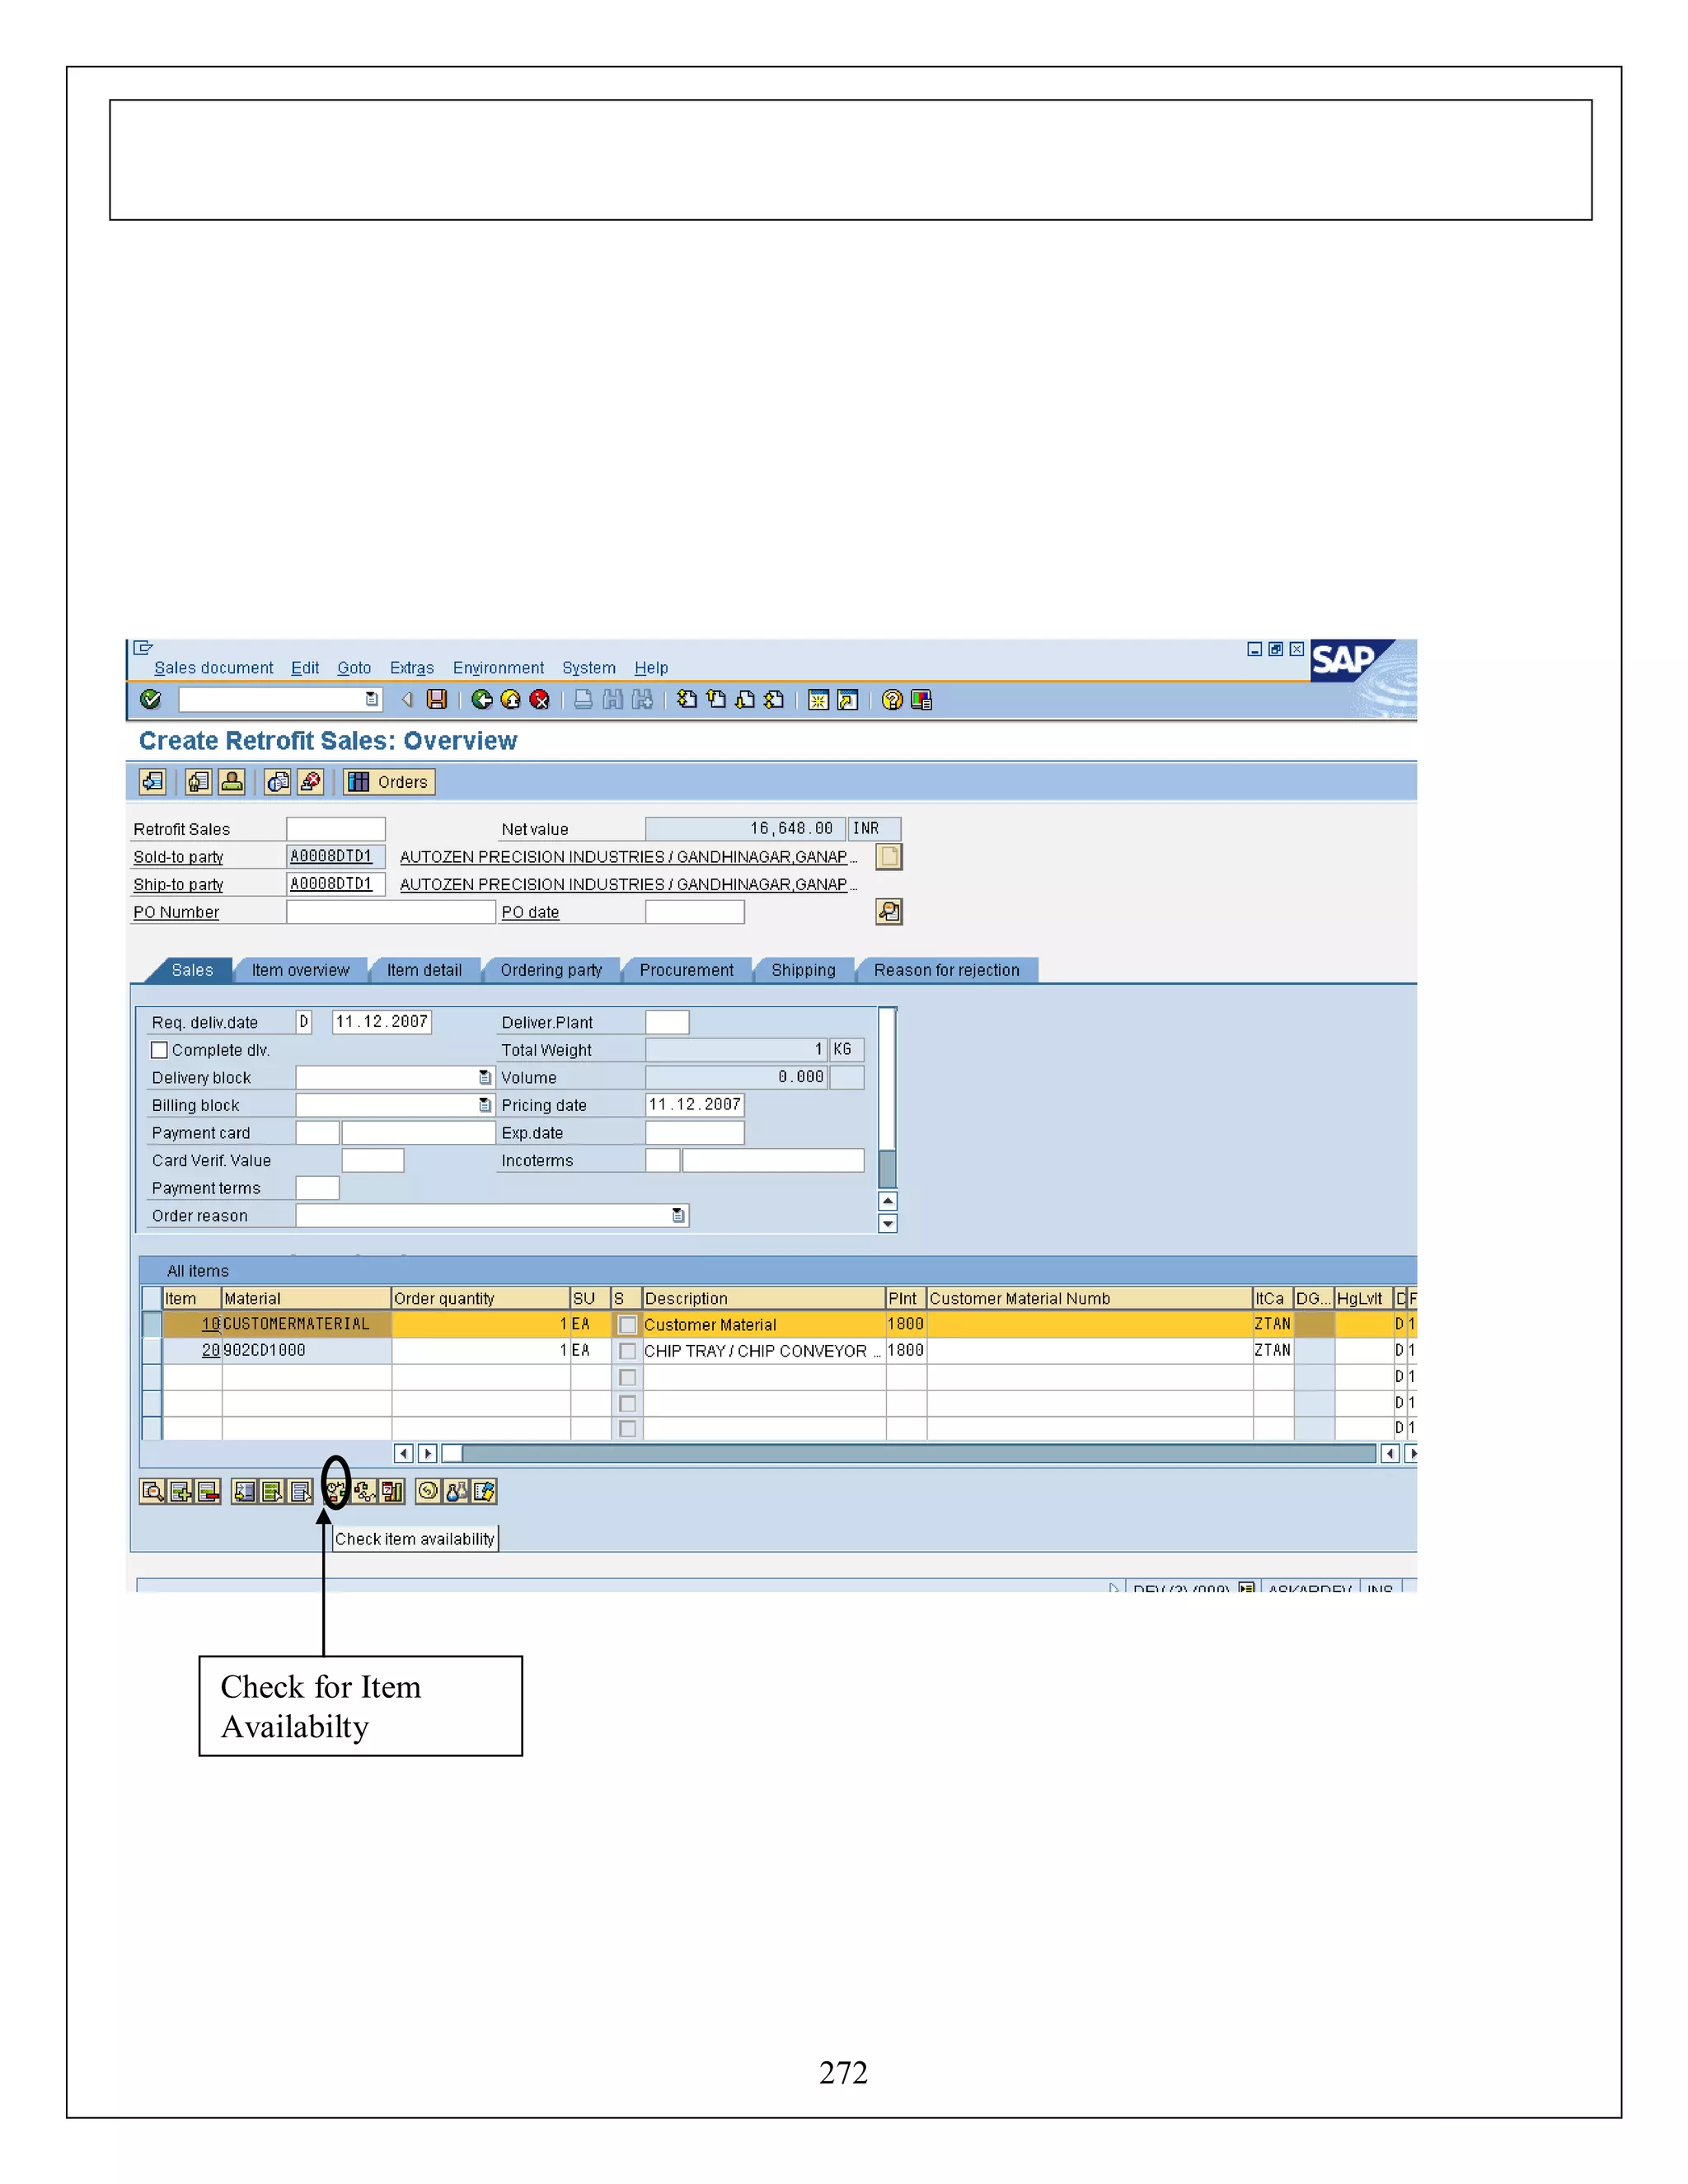Click the yellow Help question mark icon
This screenshot has height=2184, width=1688.
coord(892,700)
